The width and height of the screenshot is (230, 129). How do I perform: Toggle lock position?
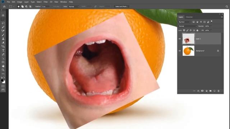point(190,30)
